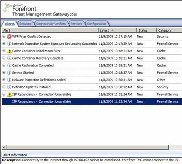Viewport: 182px width, 164px height.
Task: Expand the Definition Updates Installed alert
Action: tap(4, 87)
